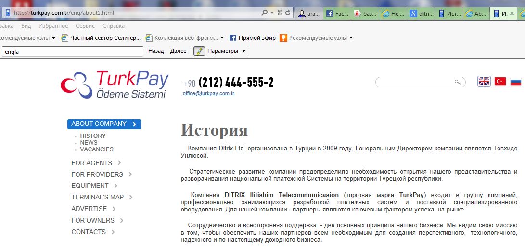Switch to the Facebook browser tab
This screenshot has height=248, width=525.
[x=338, y=14]
